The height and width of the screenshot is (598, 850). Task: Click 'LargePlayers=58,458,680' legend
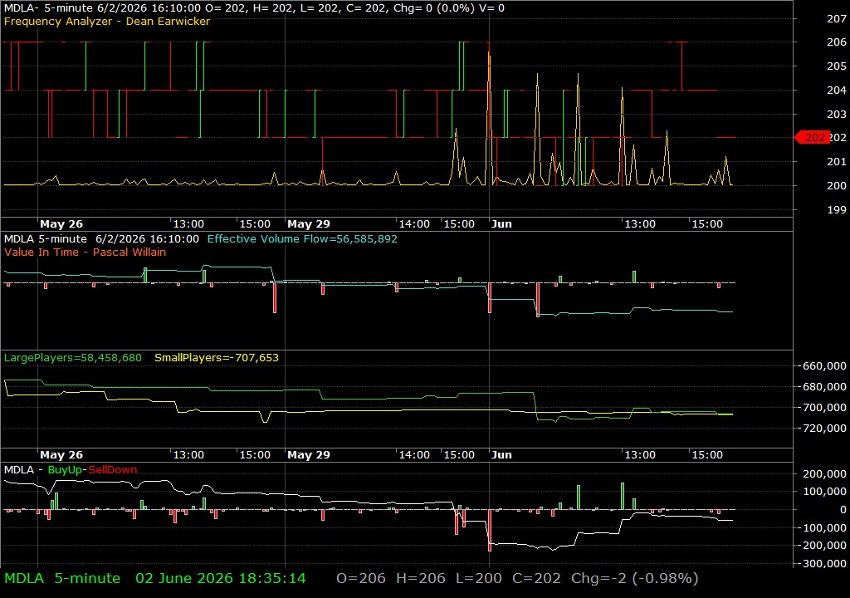click(x=73, y=358)
